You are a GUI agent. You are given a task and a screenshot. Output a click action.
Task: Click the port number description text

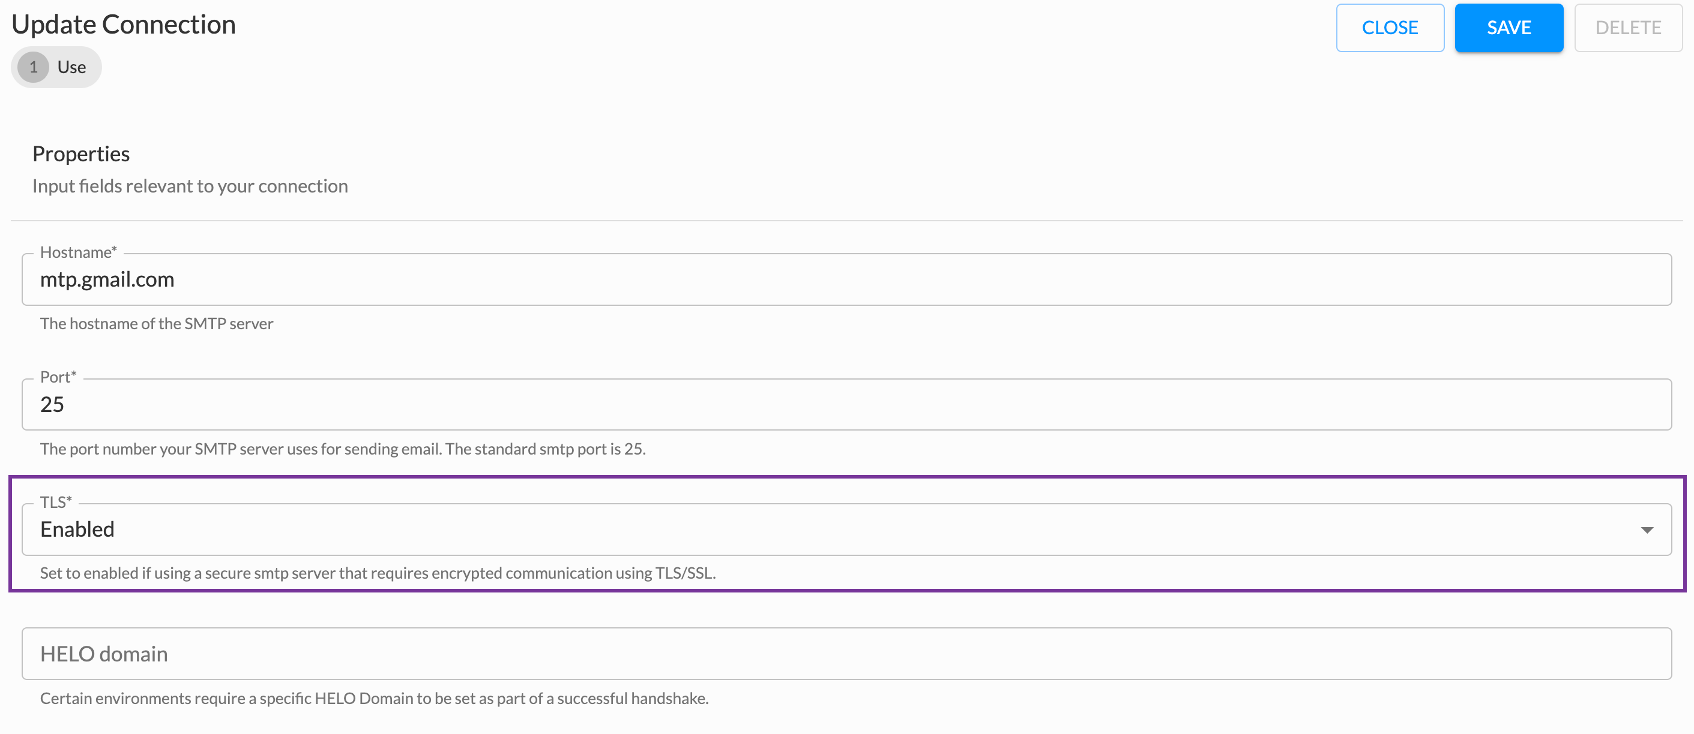pyautogui.click(x=343, y=449)
